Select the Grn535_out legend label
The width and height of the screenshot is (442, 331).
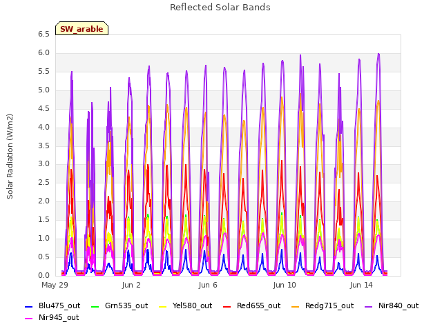tap(126, 305)
